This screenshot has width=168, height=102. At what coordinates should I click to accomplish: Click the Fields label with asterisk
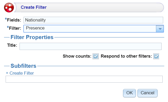pyautogui.click(x=13, y=20)
